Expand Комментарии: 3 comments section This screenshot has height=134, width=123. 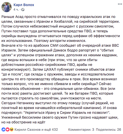[81, 130]
